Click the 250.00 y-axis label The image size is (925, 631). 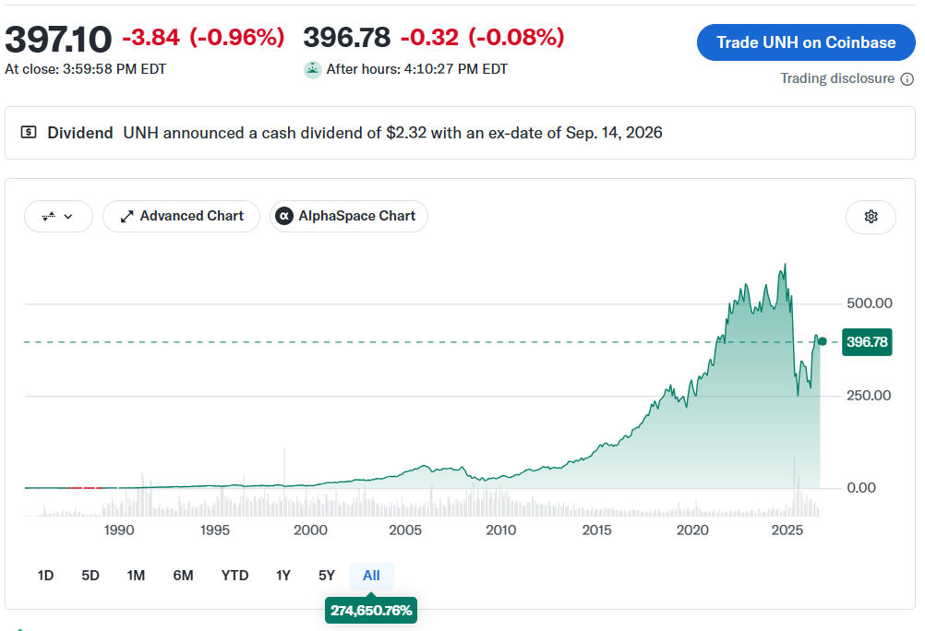(x=869, y=396)
